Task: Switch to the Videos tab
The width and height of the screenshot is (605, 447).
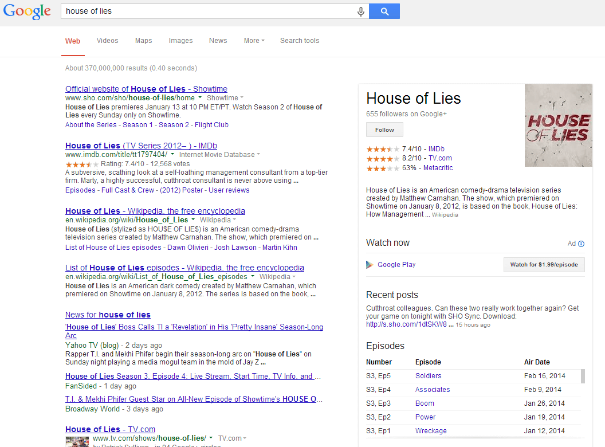Action: click(107, 41)
